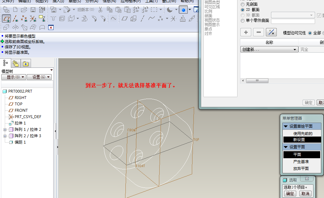
Task: Click the paste icon
Action: [118, 10]
